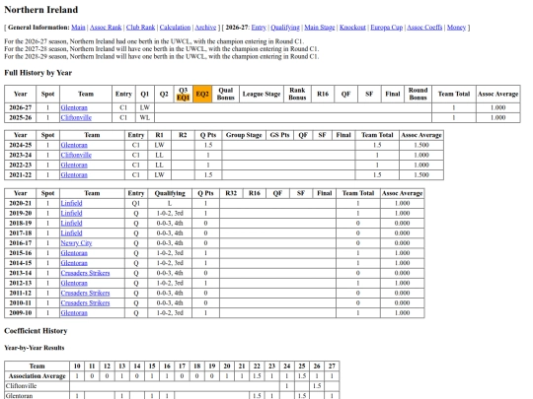Open Linfield in the 2020-21 row
This screenshot has width=533, height=399.
pos(71,203)
